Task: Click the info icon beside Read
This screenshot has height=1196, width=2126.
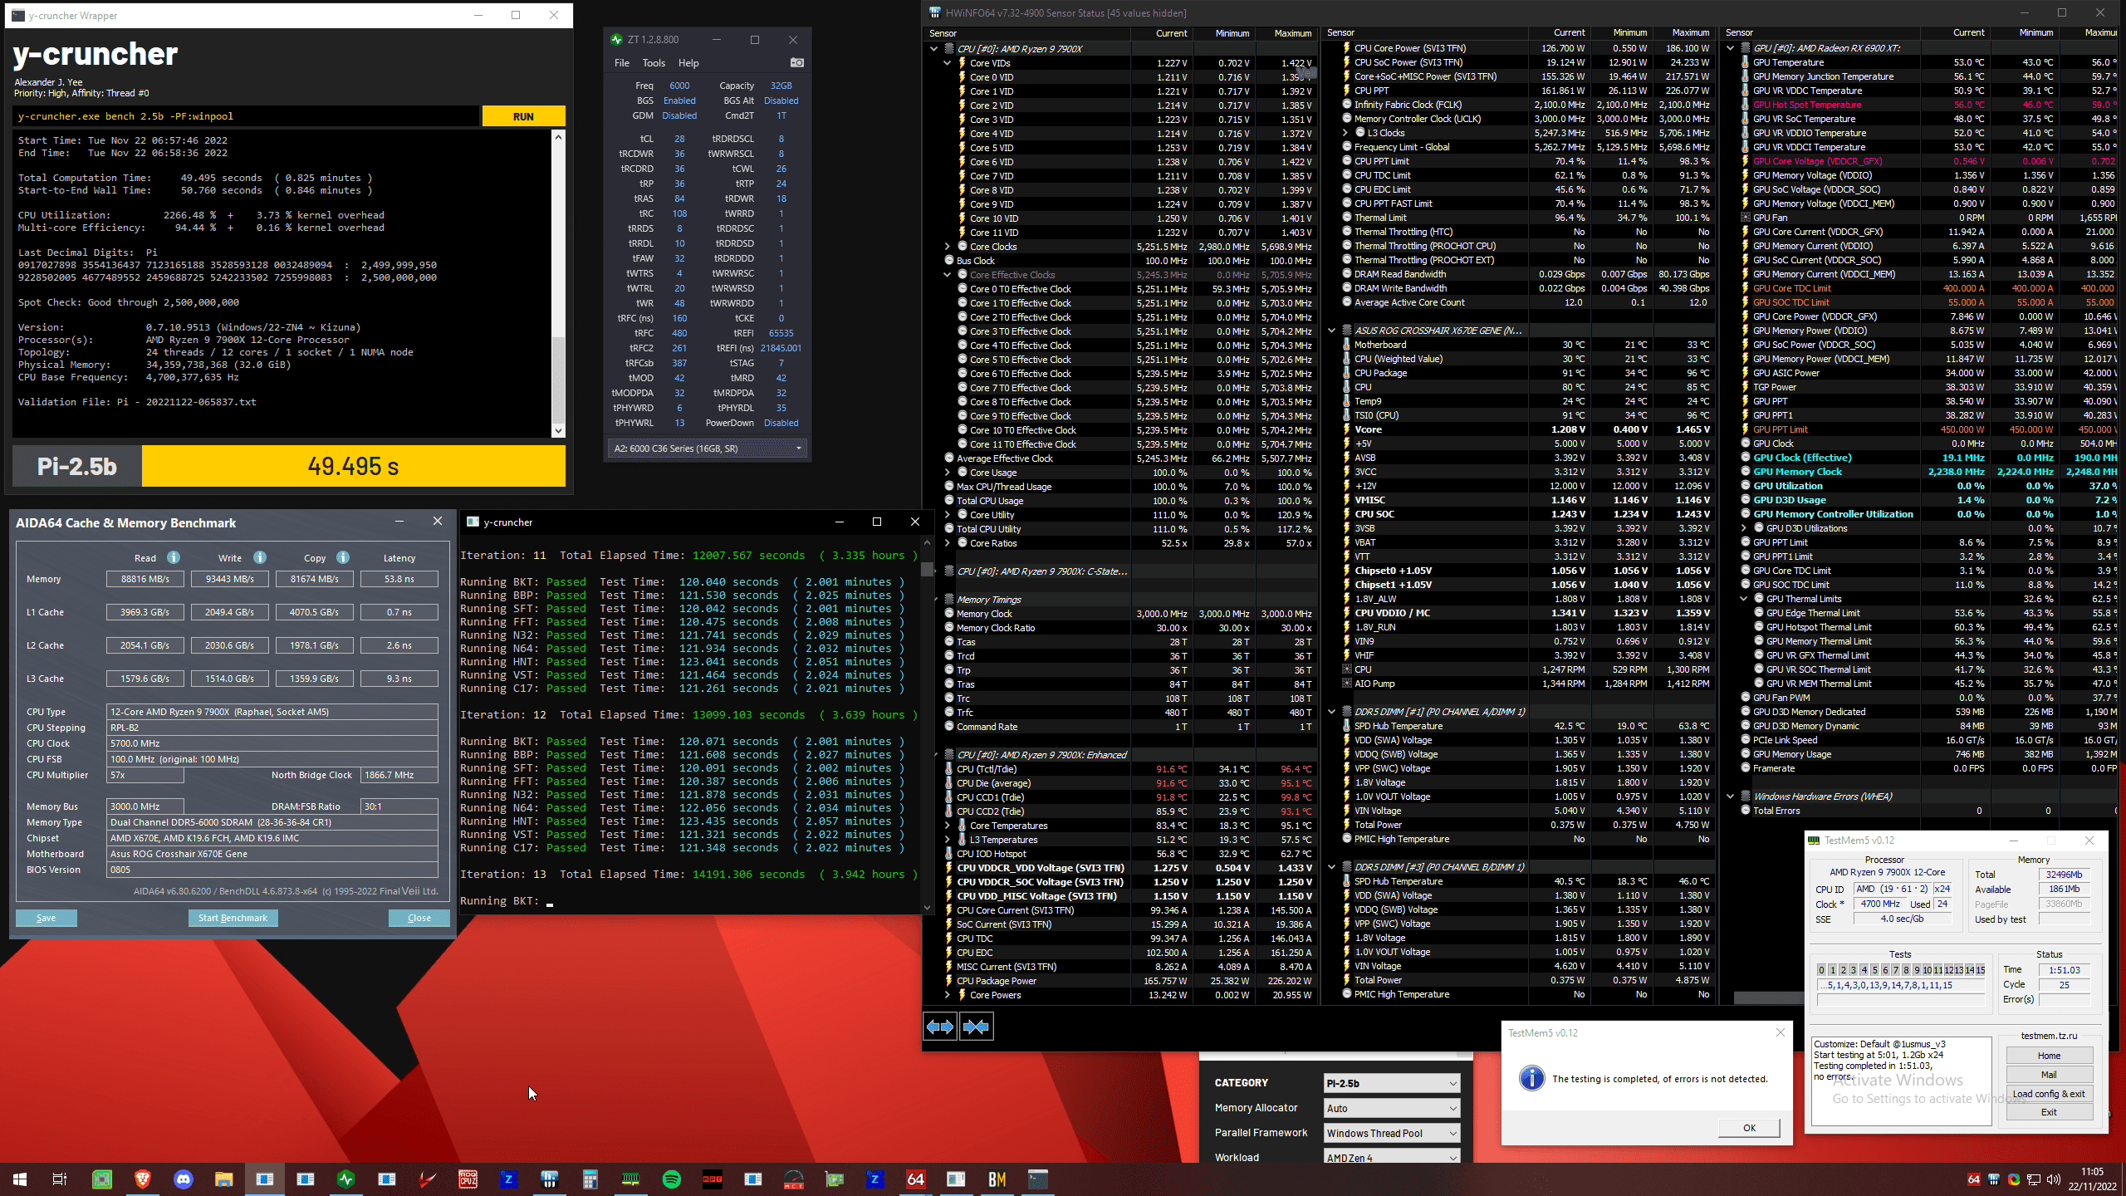Action: (174, 557)
